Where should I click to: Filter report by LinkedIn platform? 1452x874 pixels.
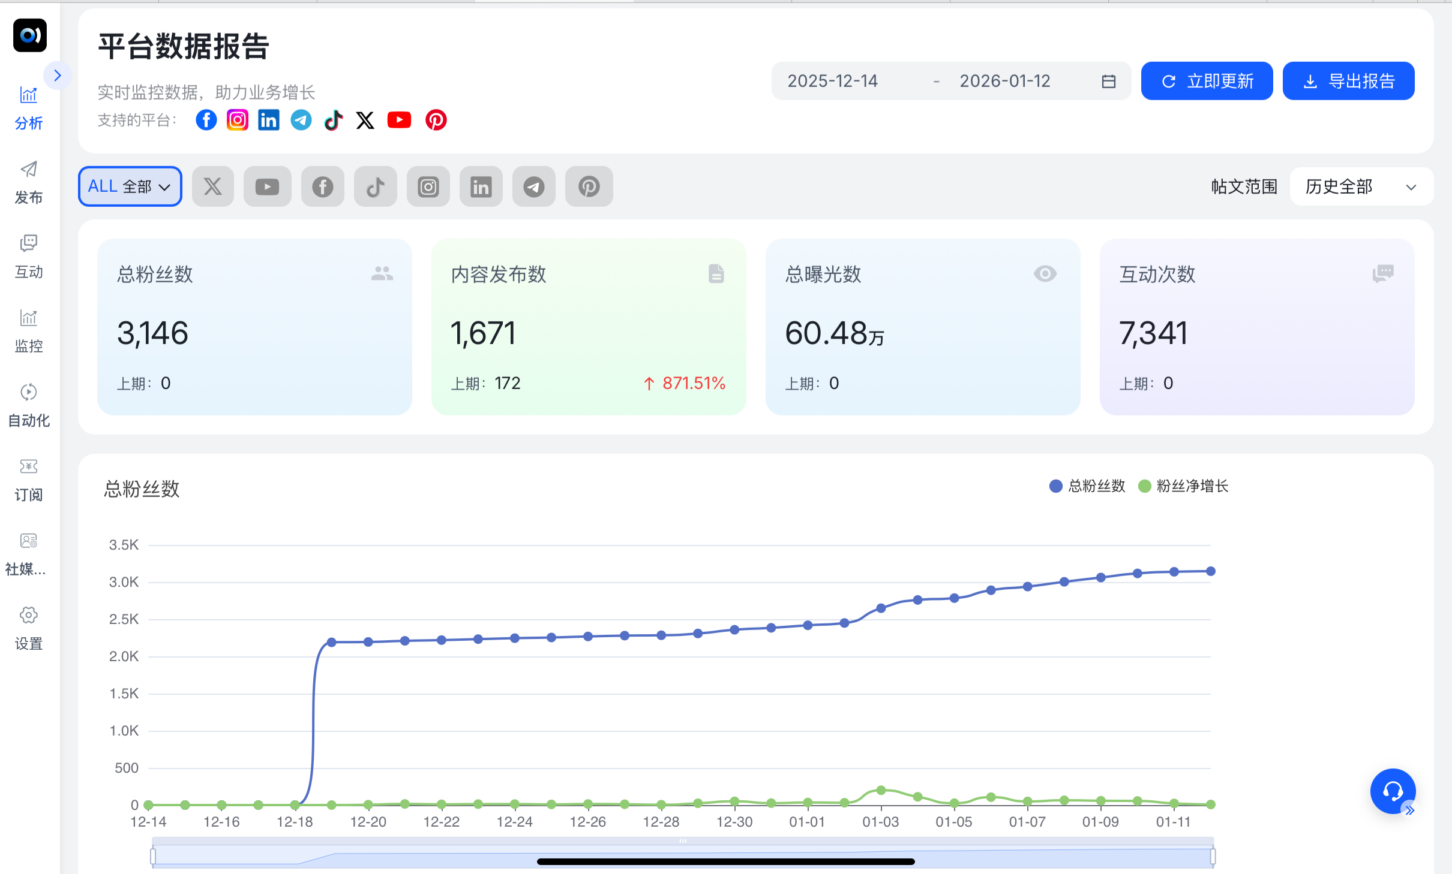tap(481, 186)
